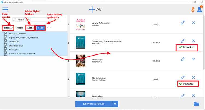205x110 pixels.
Task: Click the 767.06KB file size text
Action: 156,43
